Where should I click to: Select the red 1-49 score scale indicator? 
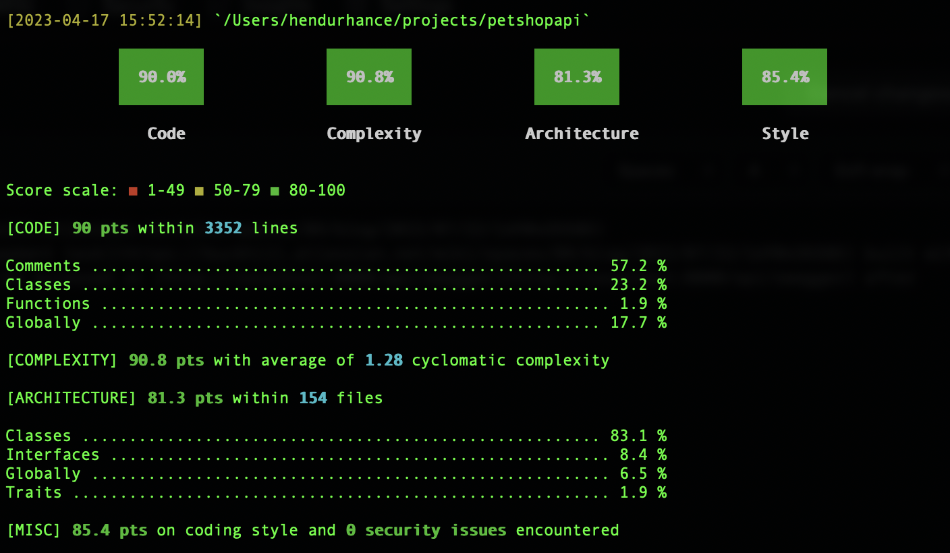click(133, 190)
